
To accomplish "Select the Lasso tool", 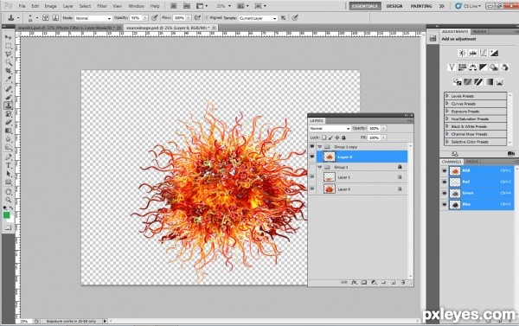I will coord(9,54).
